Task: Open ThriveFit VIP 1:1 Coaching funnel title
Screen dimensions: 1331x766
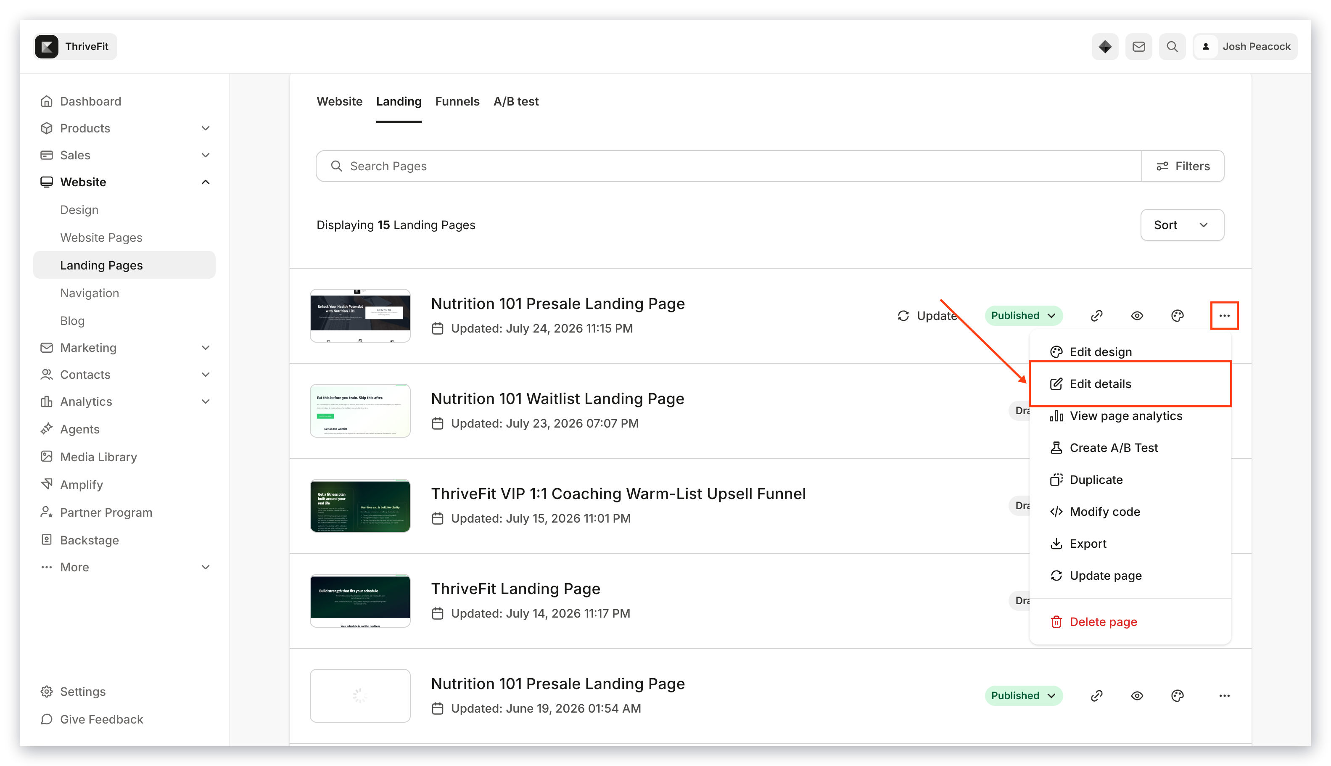Action: (x=618, y=494)
